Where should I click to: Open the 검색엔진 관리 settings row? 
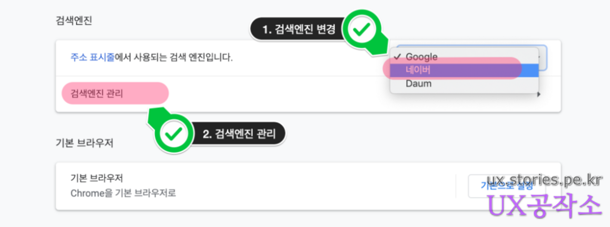point(97,94)
